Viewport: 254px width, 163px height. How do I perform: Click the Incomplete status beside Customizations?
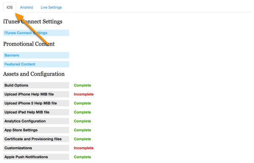(x=83, y=148)
